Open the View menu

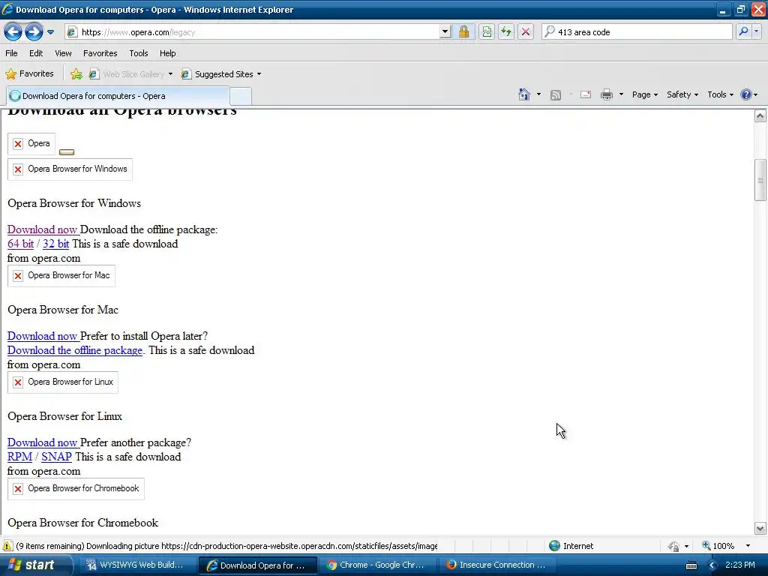coord(63,53)
